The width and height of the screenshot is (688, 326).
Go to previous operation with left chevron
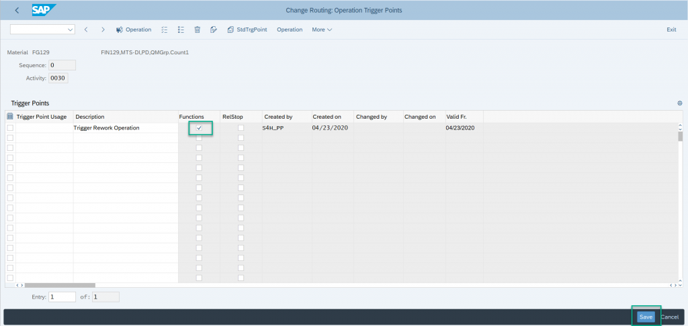click(x=86, y=30)
